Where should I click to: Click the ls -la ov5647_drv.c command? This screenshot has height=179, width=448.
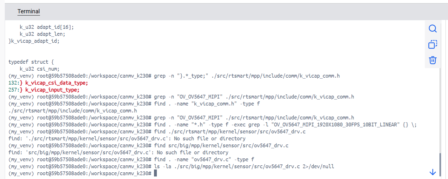[244, 166]
